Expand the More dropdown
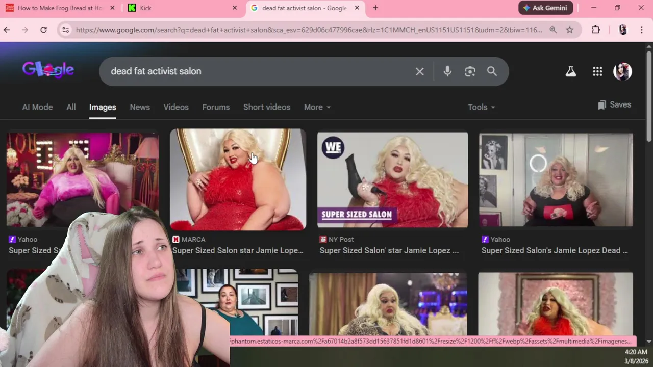This screenshot has height=367, width=653. click(x=317, y=107)
